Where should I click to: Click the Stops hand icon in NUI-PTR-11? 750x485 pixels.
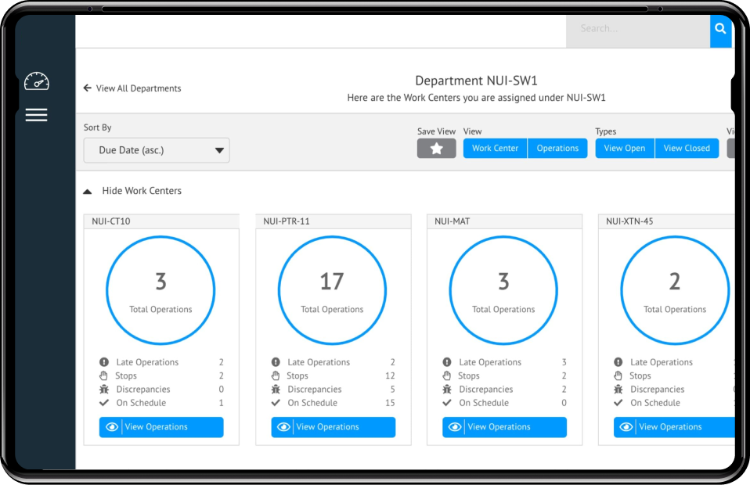click(276, 375)
